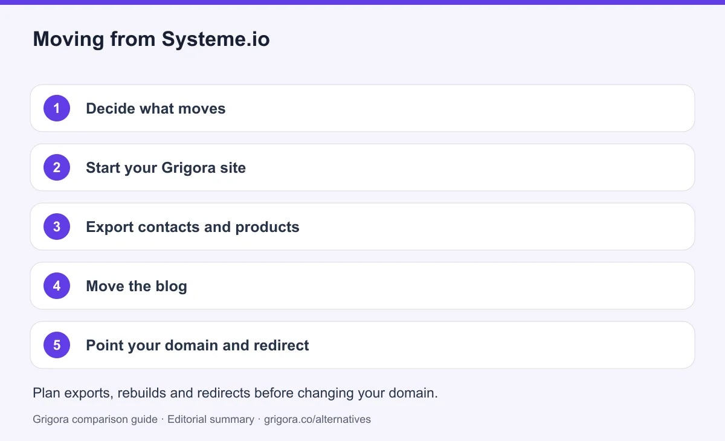Click the "Grigora comparison guide" footer text
This screenshot has height=441, width=725.
tap(95, 419)
